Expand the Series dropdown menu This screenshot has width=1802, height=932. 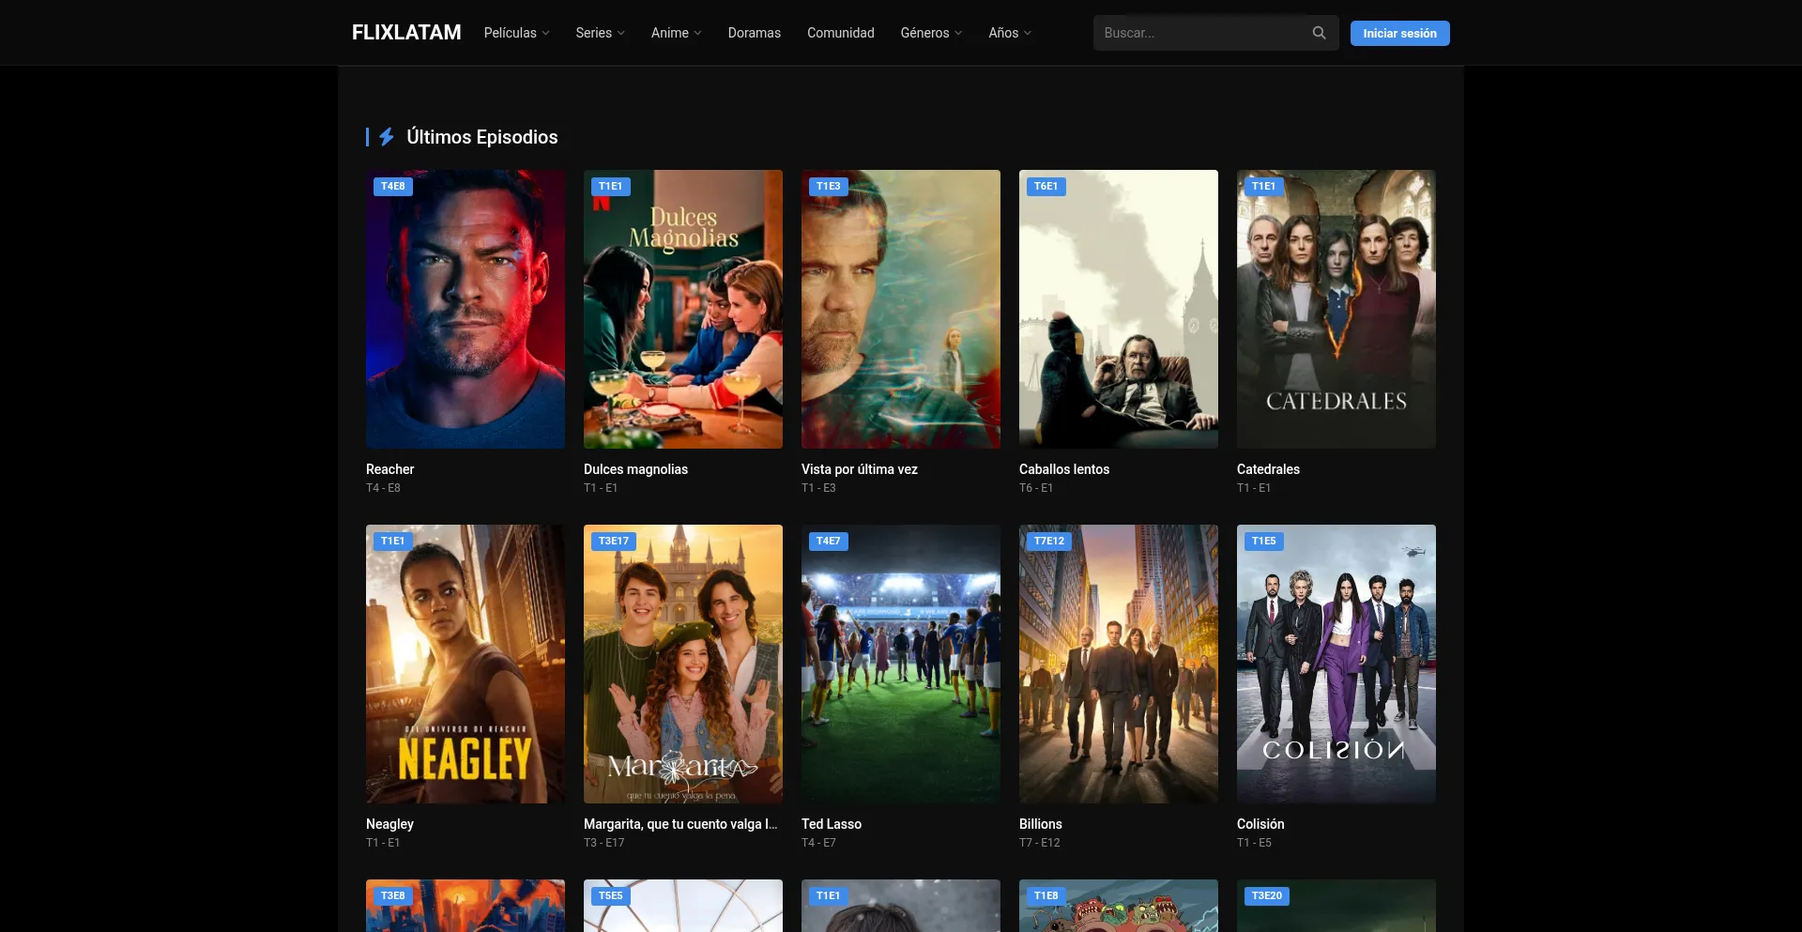point(601,33)
